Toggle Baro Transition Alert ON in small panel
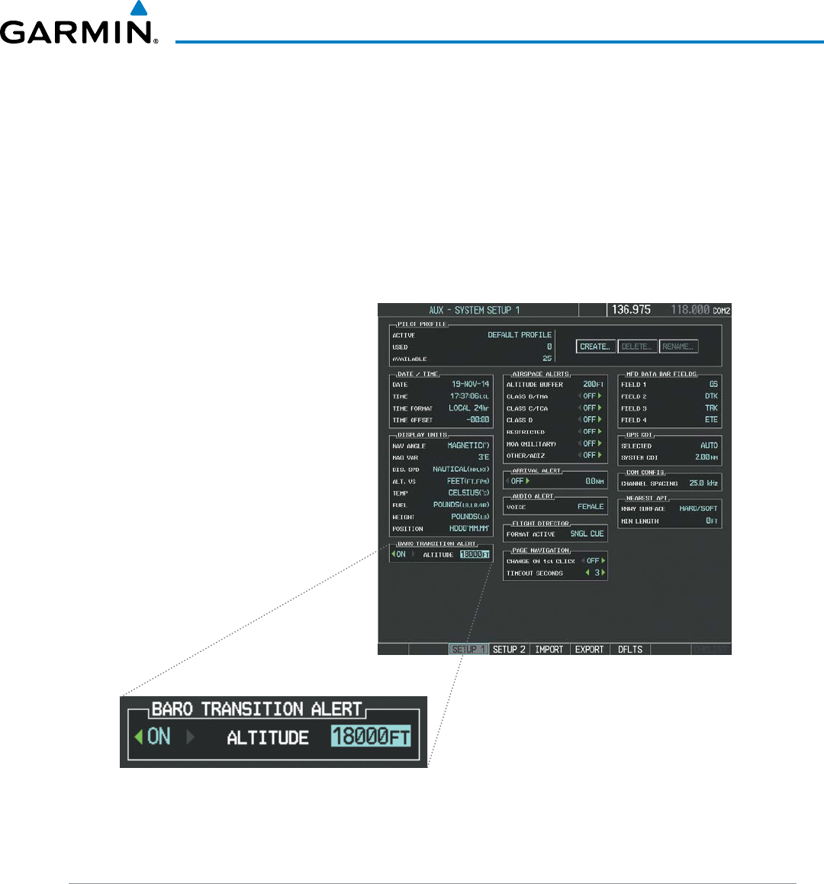The height and width of the screenshot is (884, 824). click(x=401, y=555)
